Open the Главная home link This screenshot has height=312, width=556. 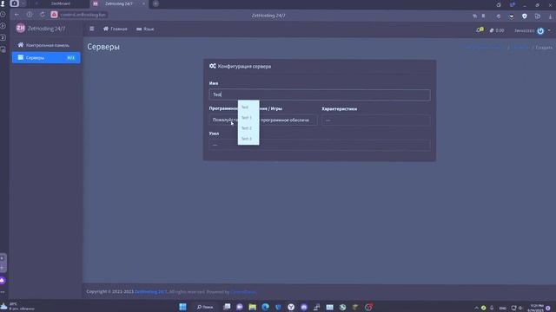coord(116,29)
